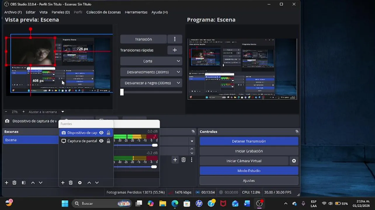This screenshot has height=210, width=375.
Task: Add a scene transition with plus icon
Action: click(x=175, y=160)
